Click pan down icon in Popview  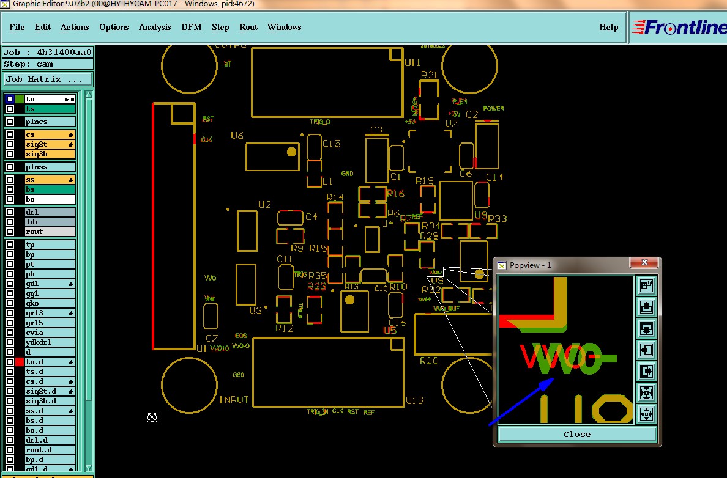646,328
